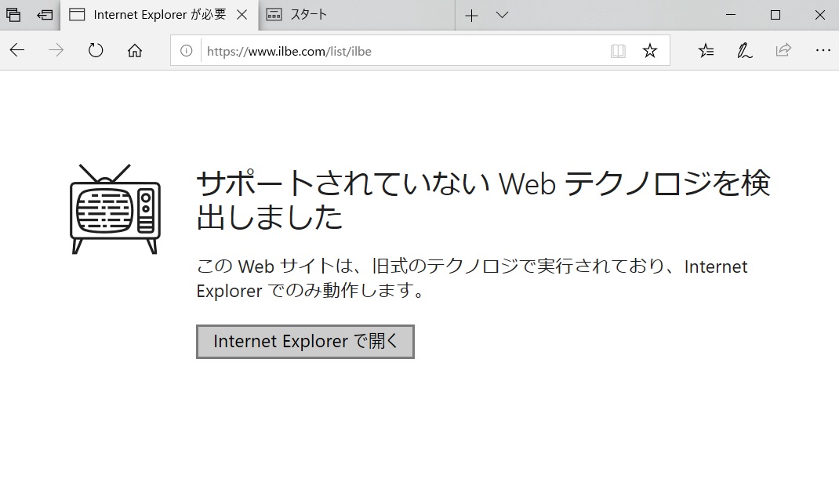Open the Favorites hub
The width and height of the screenshot is (839, 504).
[706, 51]
